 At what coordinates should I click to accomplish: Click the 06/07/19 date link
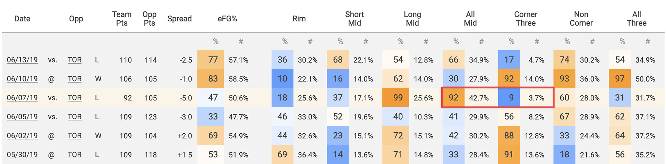(22, 98)
